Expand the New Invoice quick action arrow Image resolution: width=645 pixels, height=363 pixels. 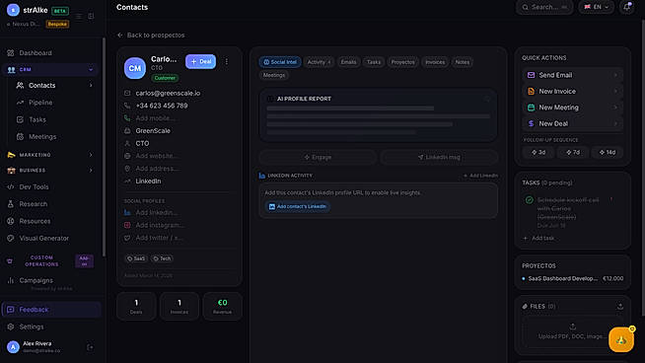coord(615,92)
